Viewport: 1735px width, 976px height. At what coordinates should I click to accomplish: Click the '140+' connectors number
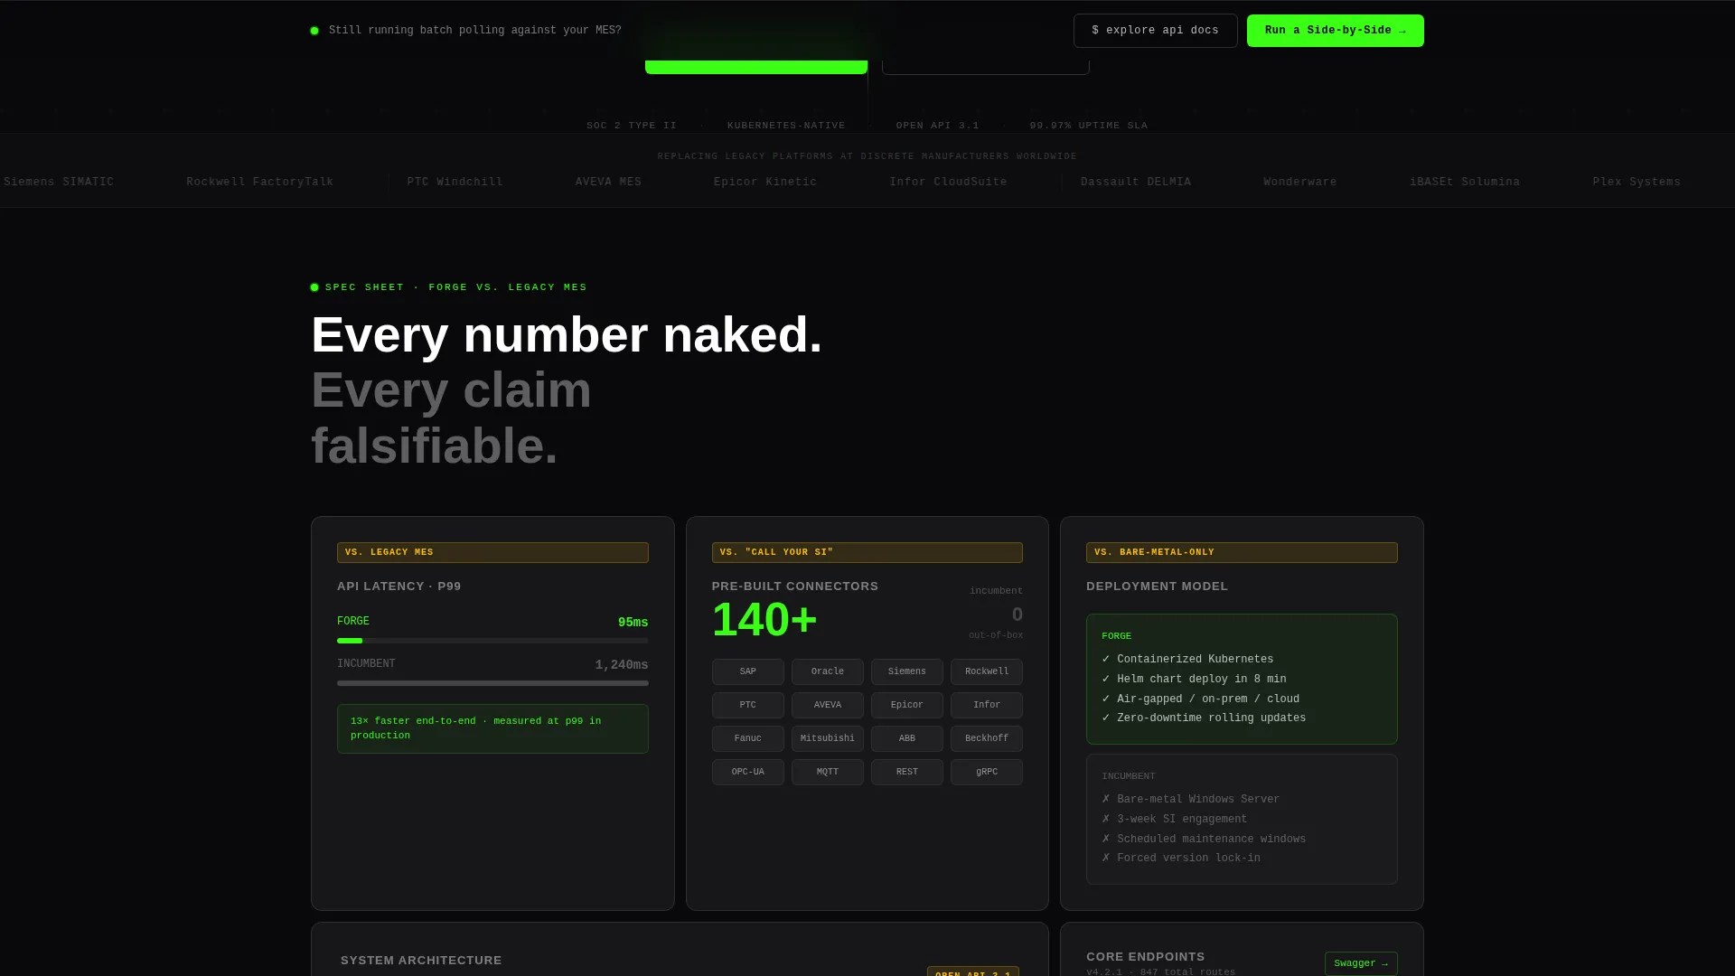pos(764,620)
